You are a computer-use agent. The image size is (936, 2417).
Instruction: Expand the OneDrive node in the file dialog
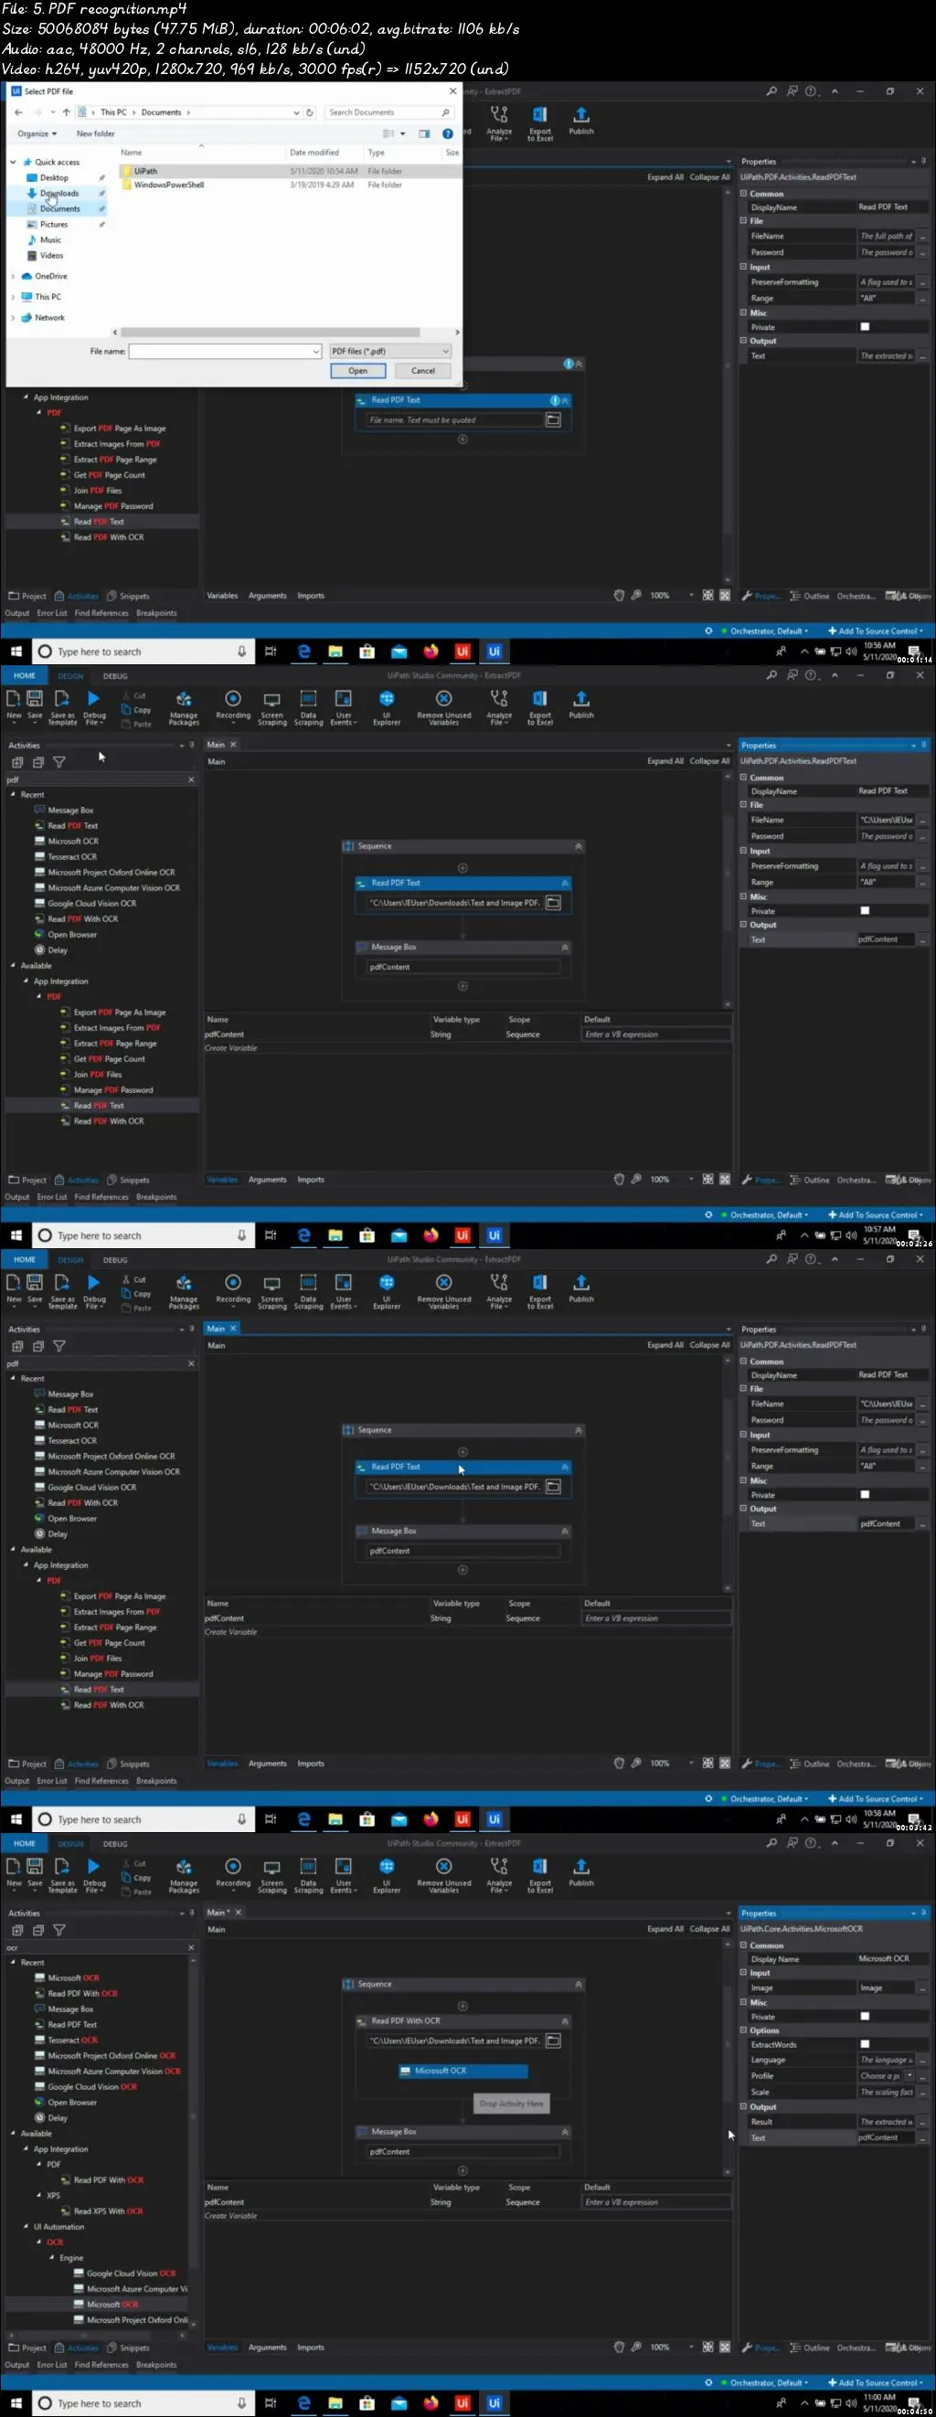pyautogui.click(x=13, y=277)
